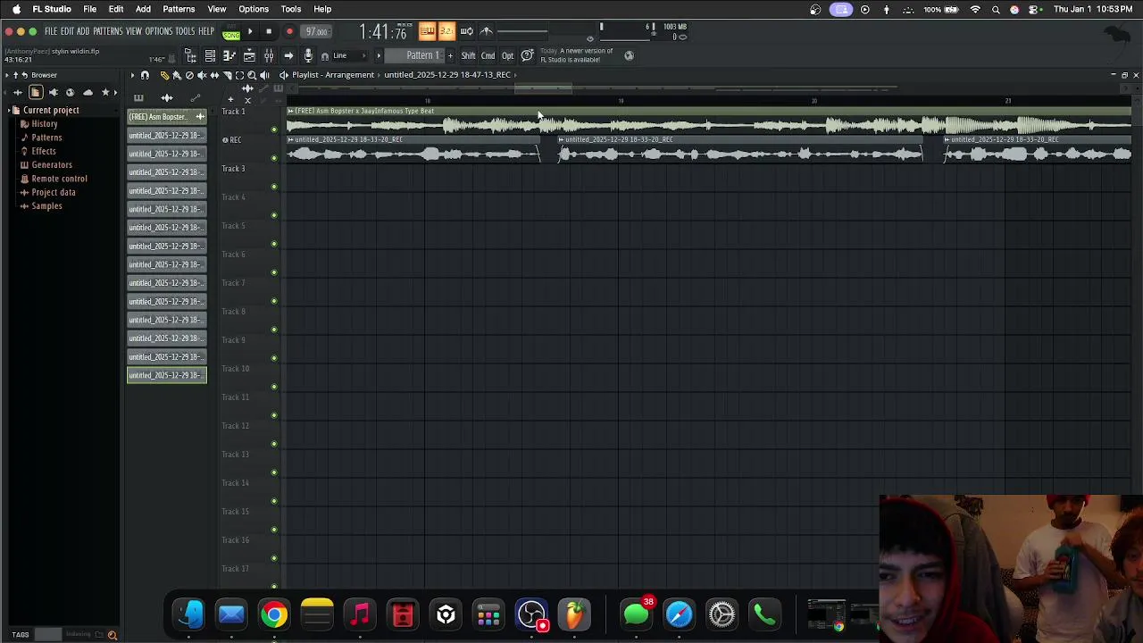This screenshot has width=1143, height=643.
Task: Select the Delete tool in playlist
Action: [189, 75]
